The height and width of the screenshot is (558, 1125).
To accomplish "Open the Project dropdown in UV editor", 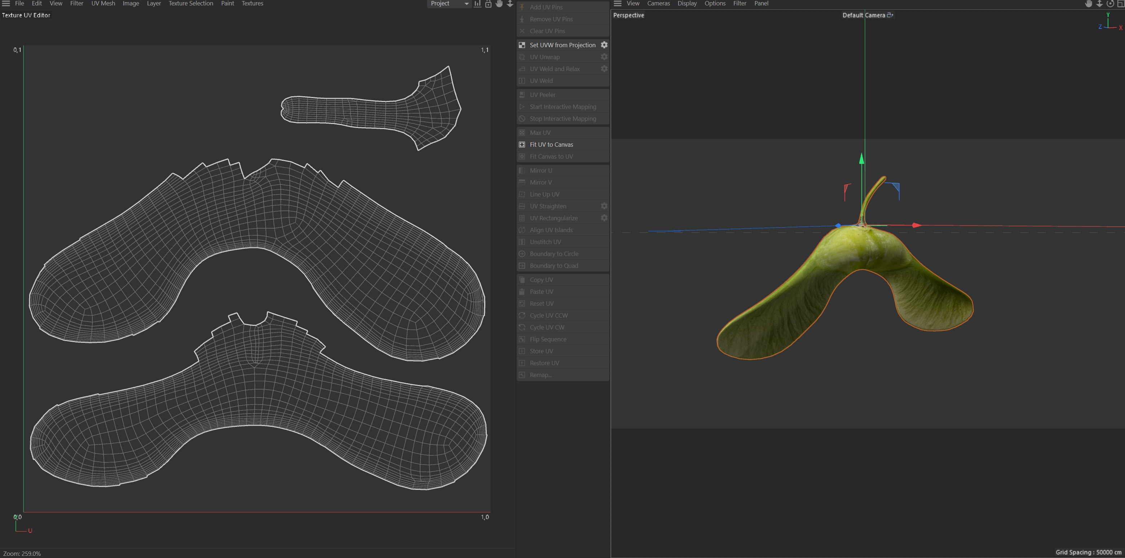I will click(x=448, y=4).
